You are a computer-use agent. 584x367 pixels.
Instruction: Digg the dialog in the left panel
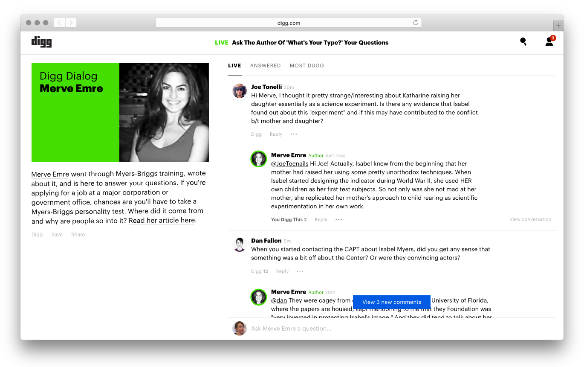pyautogui.click(x=37, y=234)
